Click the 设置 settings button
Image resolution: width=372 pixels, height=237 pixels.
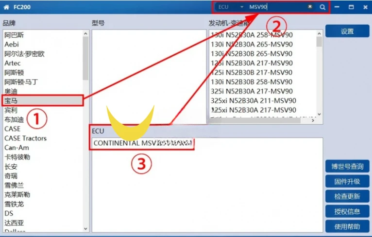point(347,31)
